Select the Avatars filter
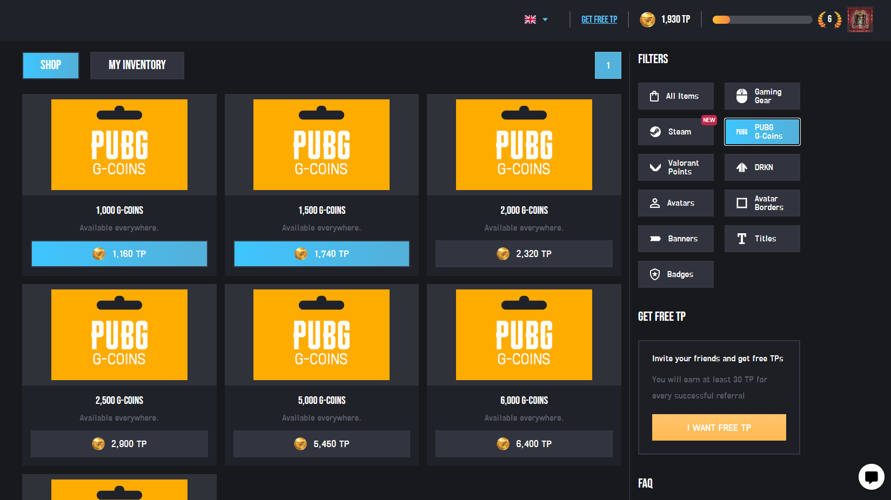Screen dimensions: 891x500 676,203
